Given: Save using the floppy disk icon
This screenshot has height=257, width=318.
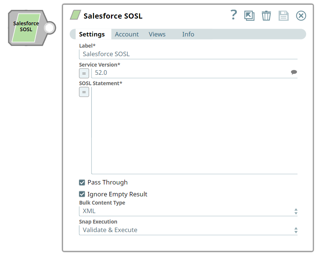Looking at the screenshot, I should (x=283, y=16).
